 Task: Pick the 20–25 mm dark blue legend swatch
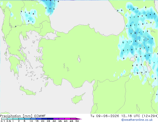point(45,119)
